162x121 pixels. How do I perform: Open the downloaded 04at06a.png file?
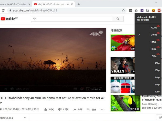point(6,118)
